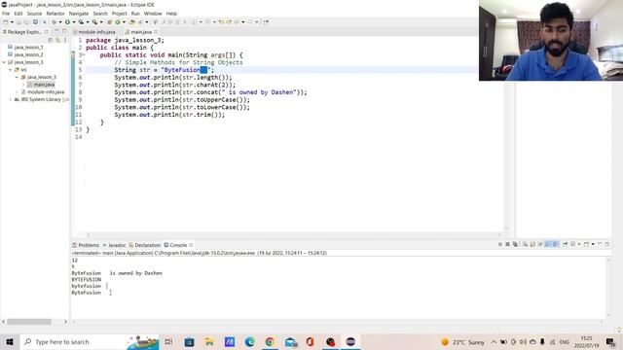The width and height of the screenshot is (623, 350).
Task: Open the Search menu
Action: [x=100, y=14]
